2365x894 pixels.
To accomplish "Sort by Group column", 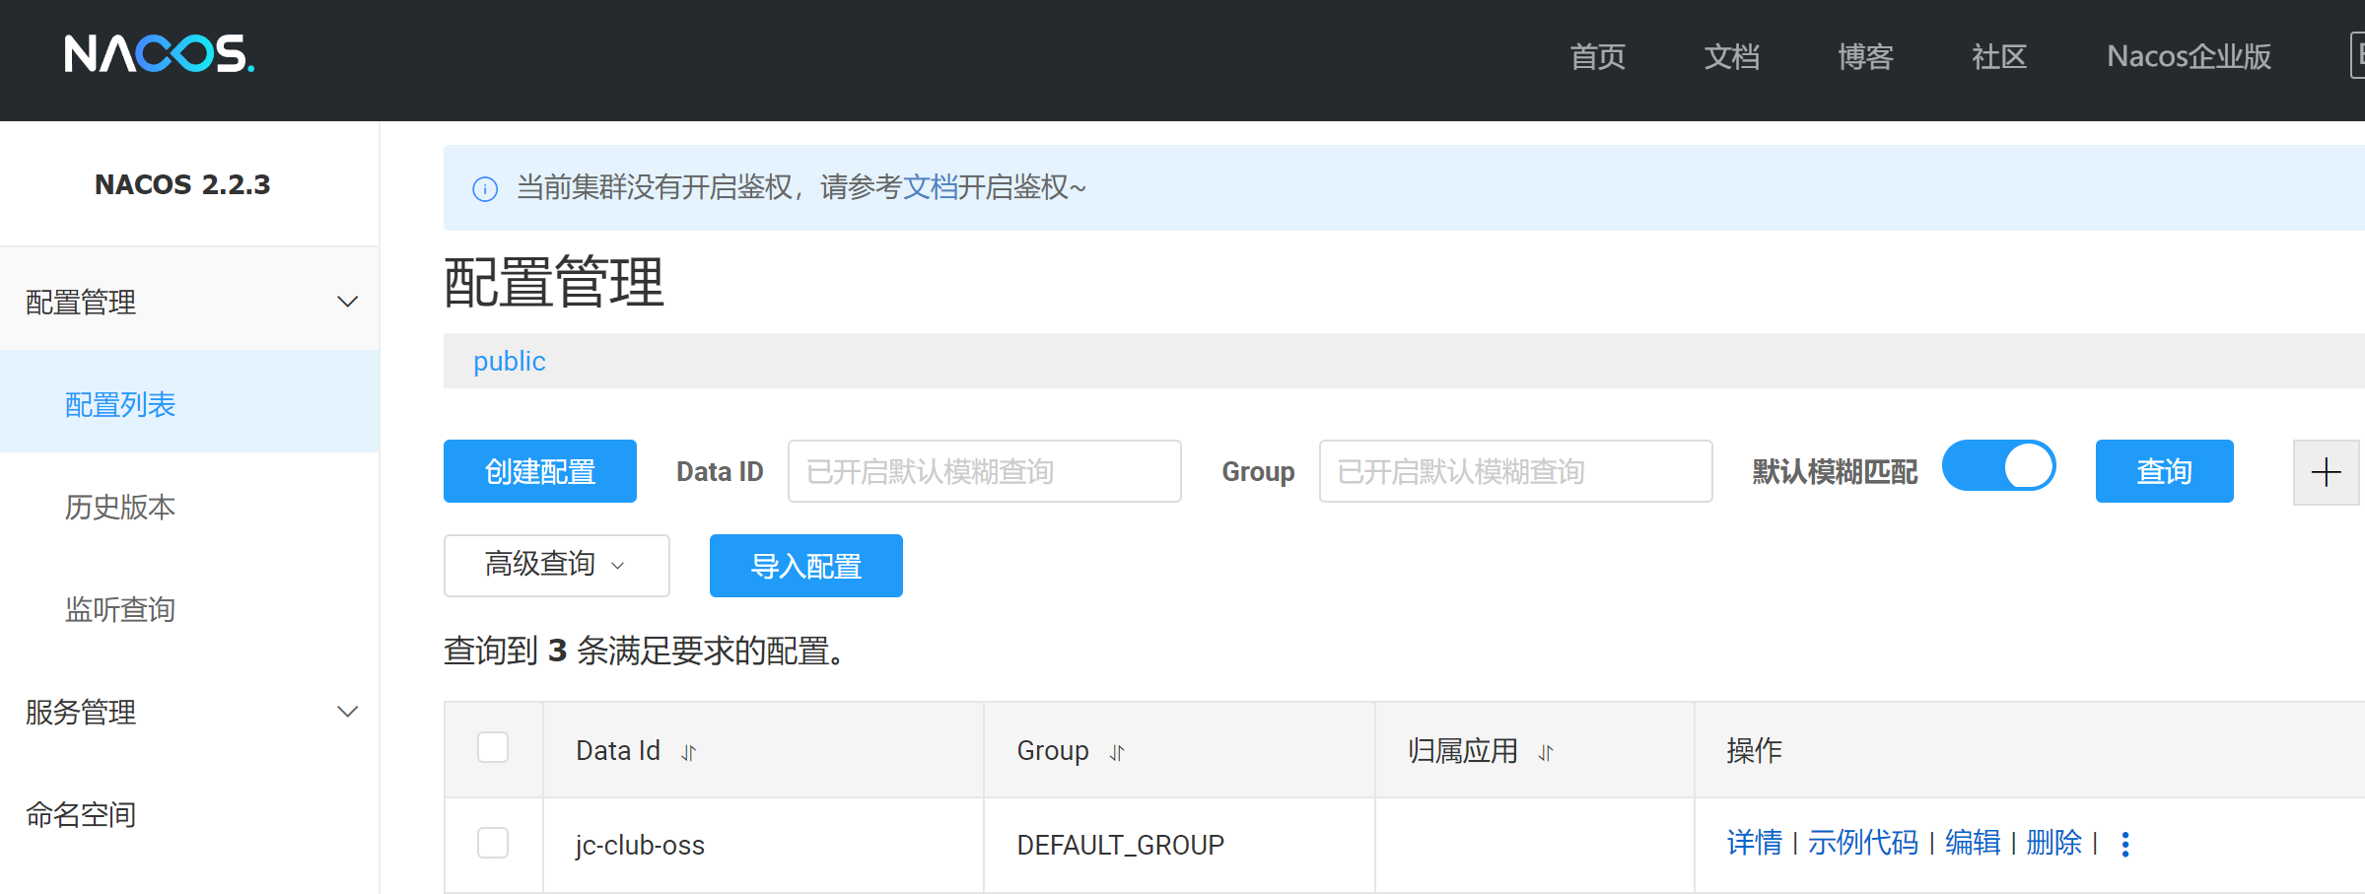I will (1117, 752).
